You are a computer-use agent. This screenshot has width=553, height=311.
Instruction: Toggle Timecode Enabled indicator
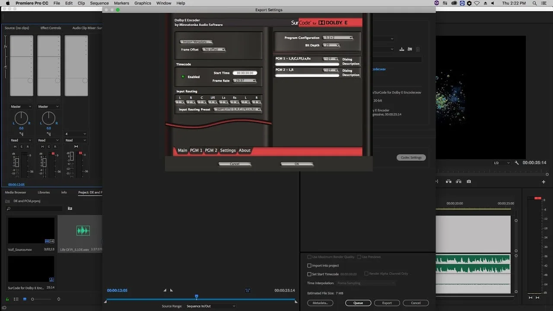183,76
